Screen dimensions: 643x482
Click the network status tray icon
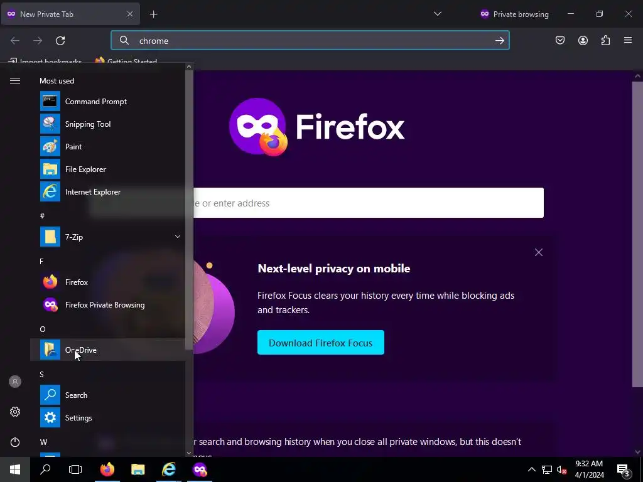point(546,469)
